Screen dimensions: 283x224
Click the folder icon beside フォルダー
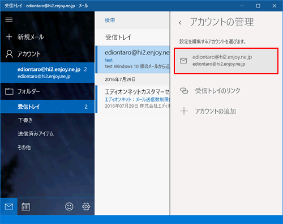click(9, 91)
